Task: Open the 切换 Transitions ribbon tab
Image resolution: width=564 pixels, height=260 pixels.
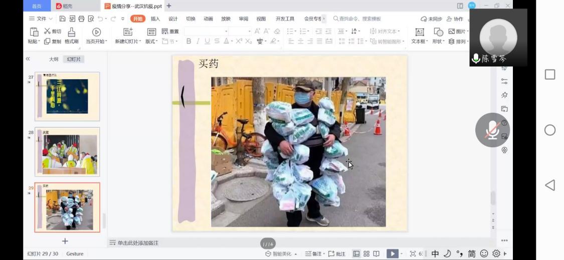Action: point(191,19)
